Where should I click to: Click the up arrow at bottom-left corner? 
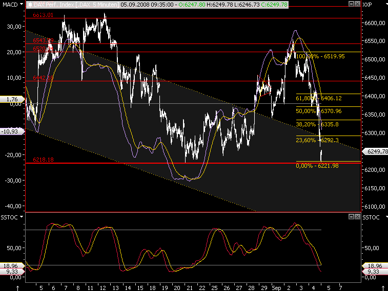point(17,288)
